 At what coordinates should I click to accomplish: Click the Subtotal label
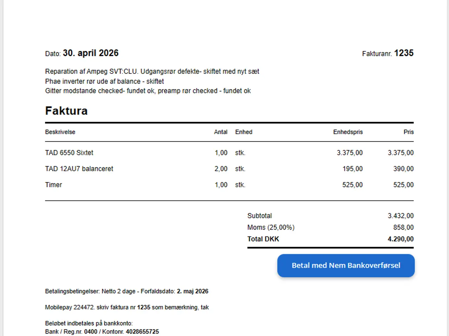[260, 216]
